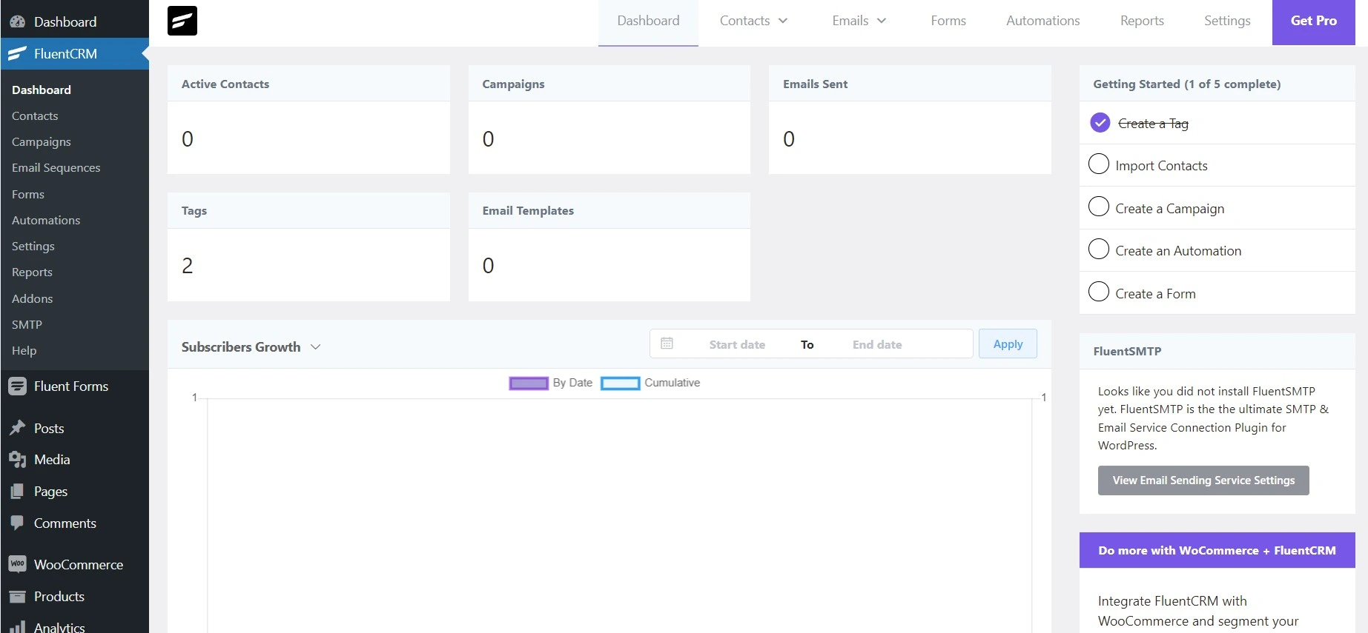This screenshot has height=633, width=1368.
Task: Click the Emails Sent count card
Action: point(910,119)
